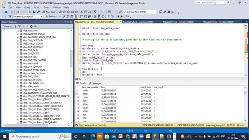Viewport: 249px width, 140px height.
Task: Close the SQLQuery9.sql tab
Action: pyautogui.click(x=120, y=22)
